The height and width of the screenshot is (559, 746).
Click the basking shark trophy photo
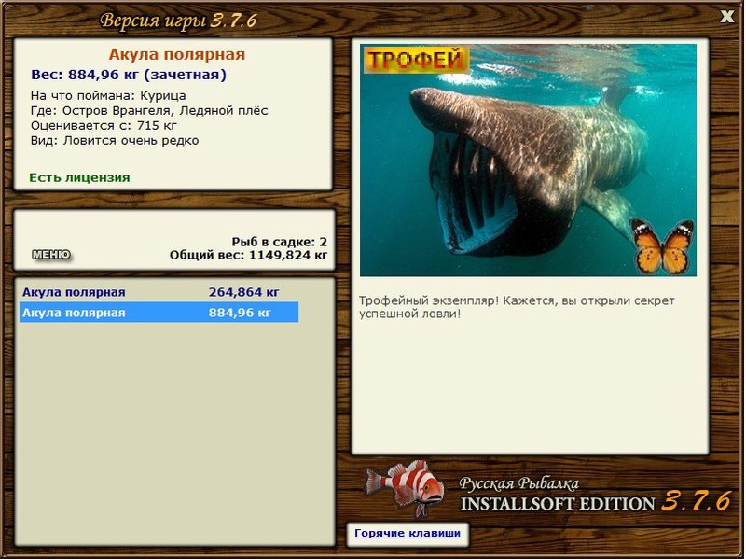(x=528, y=160)
